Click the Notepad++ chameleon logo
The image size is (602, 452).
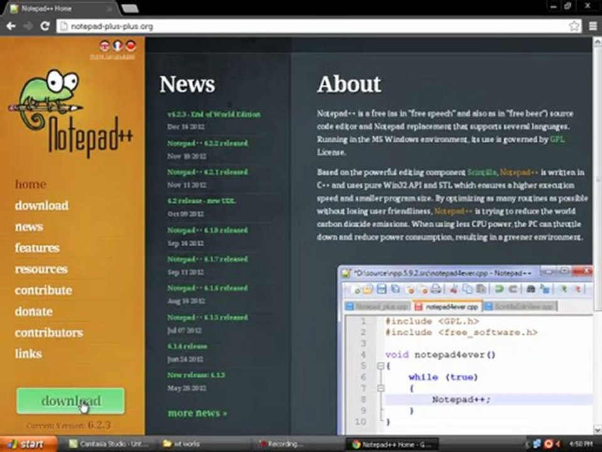click(x=71, y=113)
